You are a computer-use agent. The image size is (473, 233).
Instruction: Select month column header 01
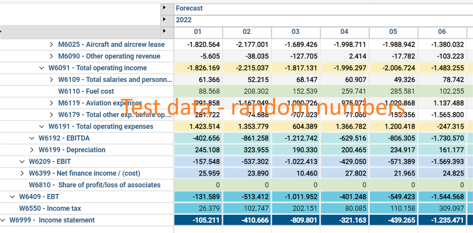(x=198, y=32)
